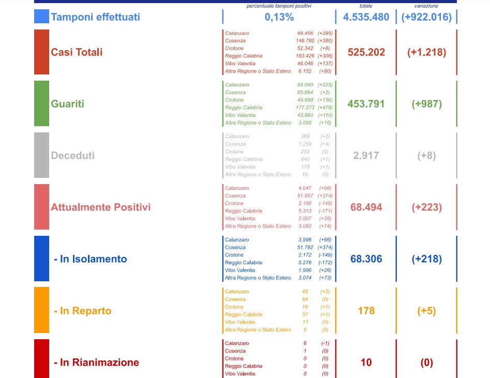The width and height of the screenshot is (490, 378).
Task: Click the Guariti variation (+987)
Action: pyautogui.click(x=426, y=104)
